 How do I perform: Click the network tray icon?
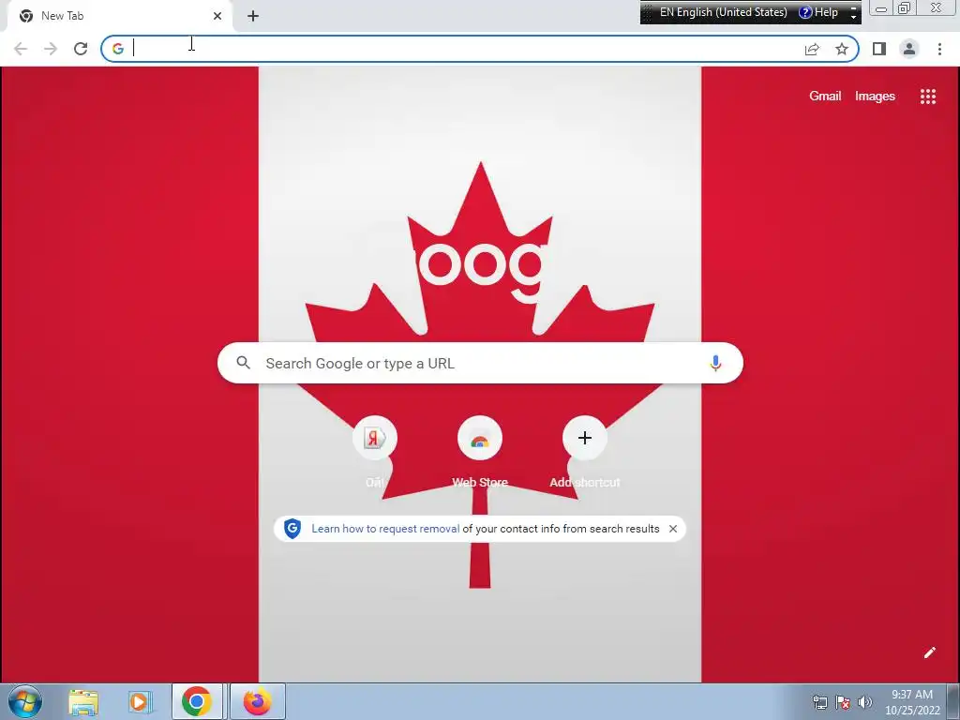(x=819, y=702)
